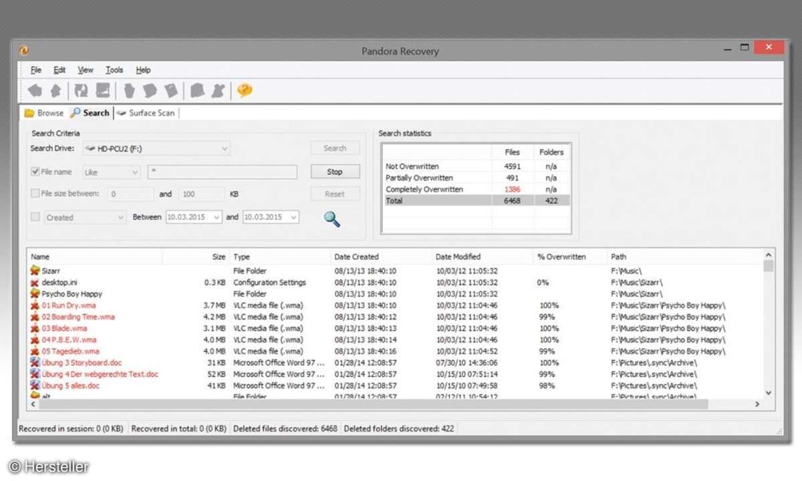
Task: Click the back arrow toolbar icon
Action: pos(35,91)
